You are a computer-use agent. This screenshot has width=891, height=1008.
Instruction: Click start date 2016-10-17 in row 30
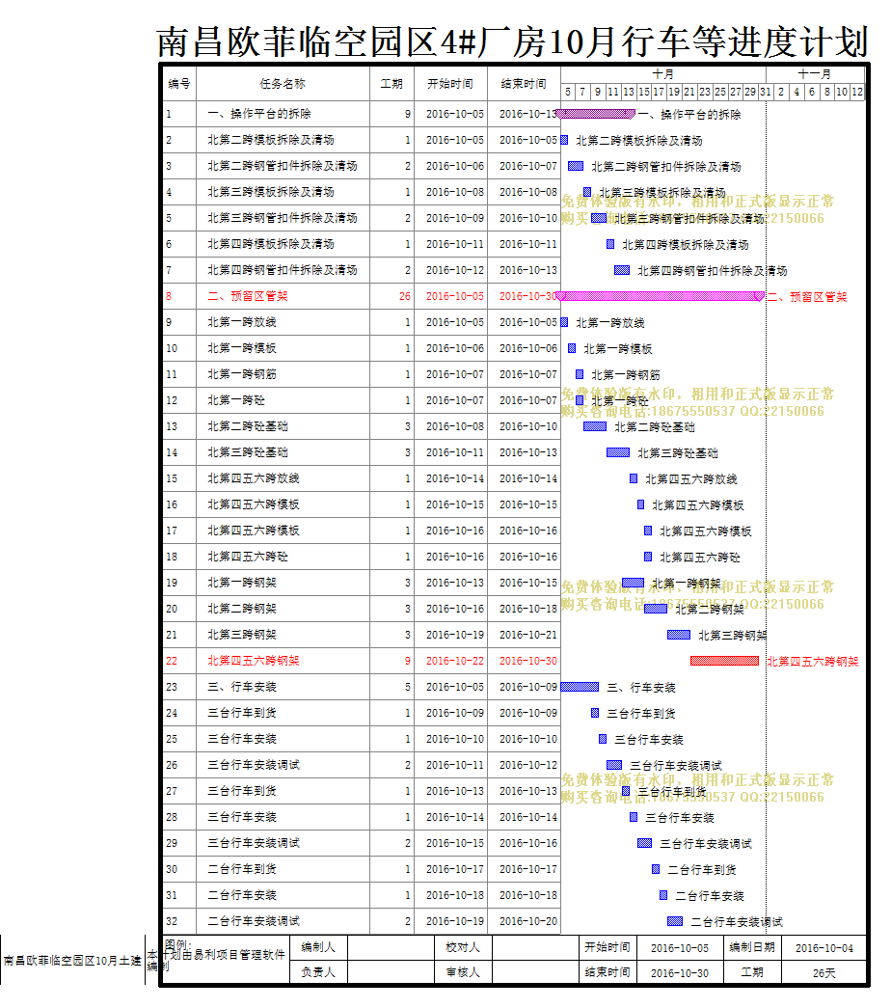pos(454,870)
